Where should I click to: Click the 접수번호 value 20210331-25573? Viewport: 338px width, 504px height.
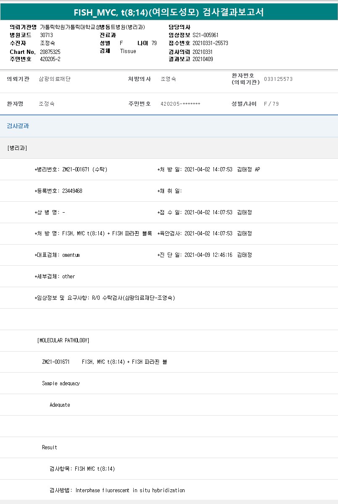pyautogui.click(x=210, y=43)
